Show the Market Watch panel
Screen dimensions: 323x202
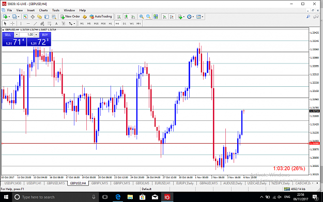click(x=25, y=17)
